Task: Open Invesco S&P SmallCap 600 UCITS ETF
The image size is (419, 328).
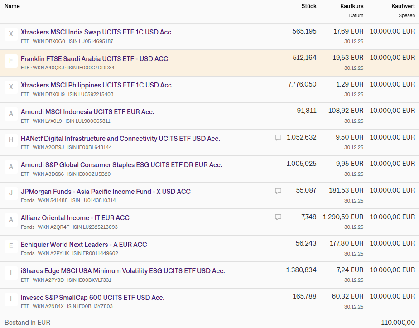Action: pyautogui.click(x=92, y=298)
